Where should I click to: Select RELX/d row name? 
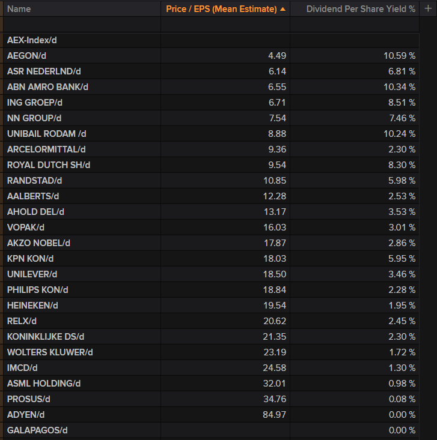(x=22, y=321)
